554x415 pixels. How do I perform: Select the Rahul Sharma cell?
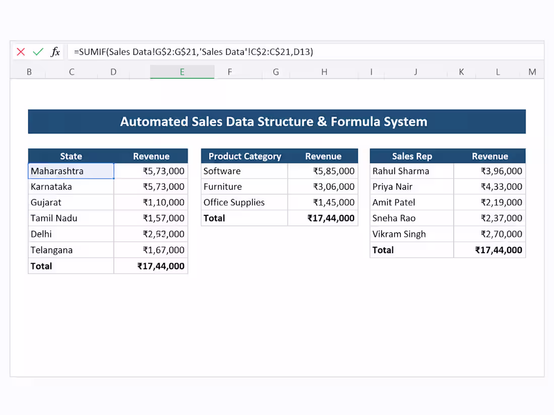[412, 171]
